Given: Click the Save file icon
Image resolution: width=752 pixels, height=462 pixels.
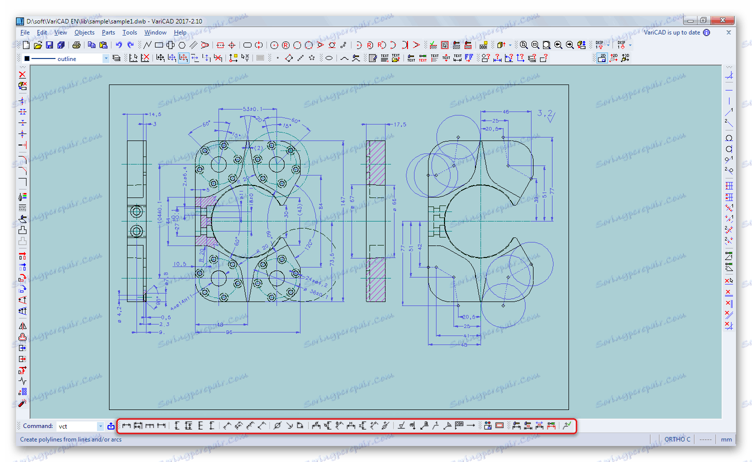Looking at the screenshot, I should pyautogui.click(x=49, y=45).
